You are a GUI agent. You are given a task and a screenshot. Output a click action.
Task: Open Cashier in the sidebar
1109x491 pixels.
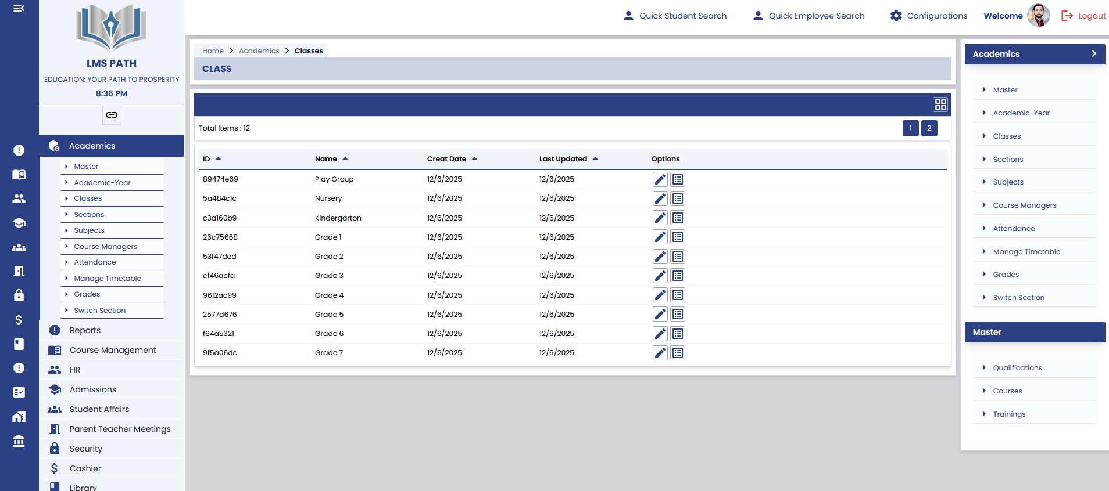[x=112, y=468]
